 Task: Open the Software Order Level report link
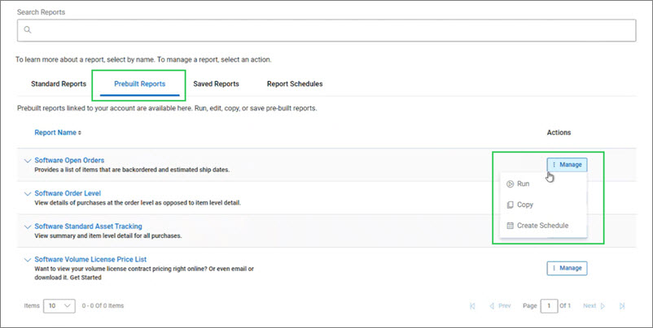(x=68, y=193)
